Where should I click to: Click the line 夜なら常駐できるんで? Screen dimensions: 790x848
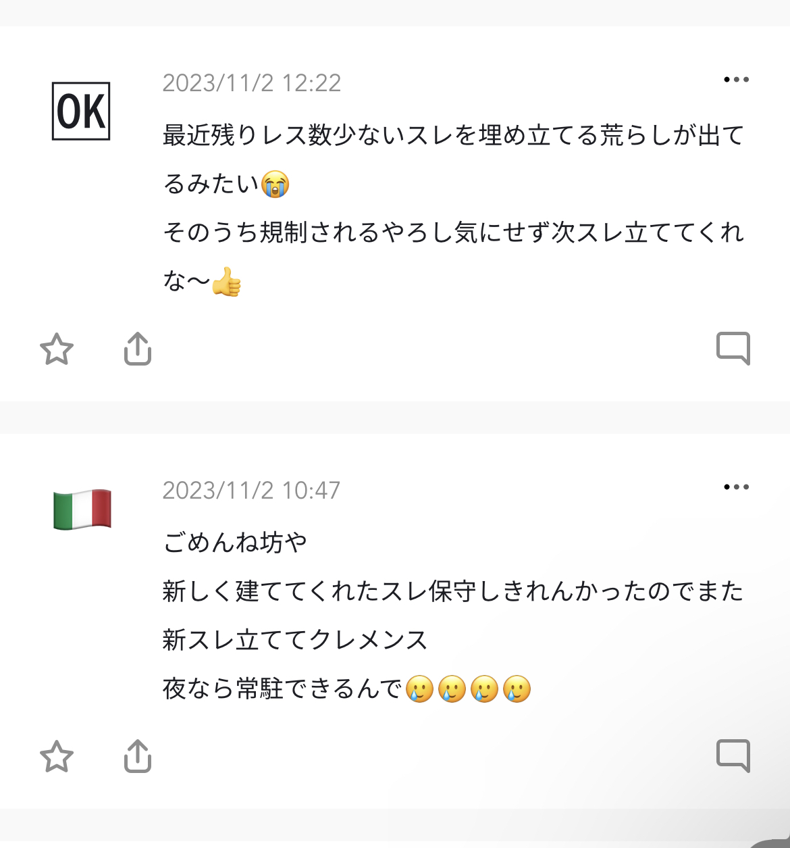click(282, 689)
